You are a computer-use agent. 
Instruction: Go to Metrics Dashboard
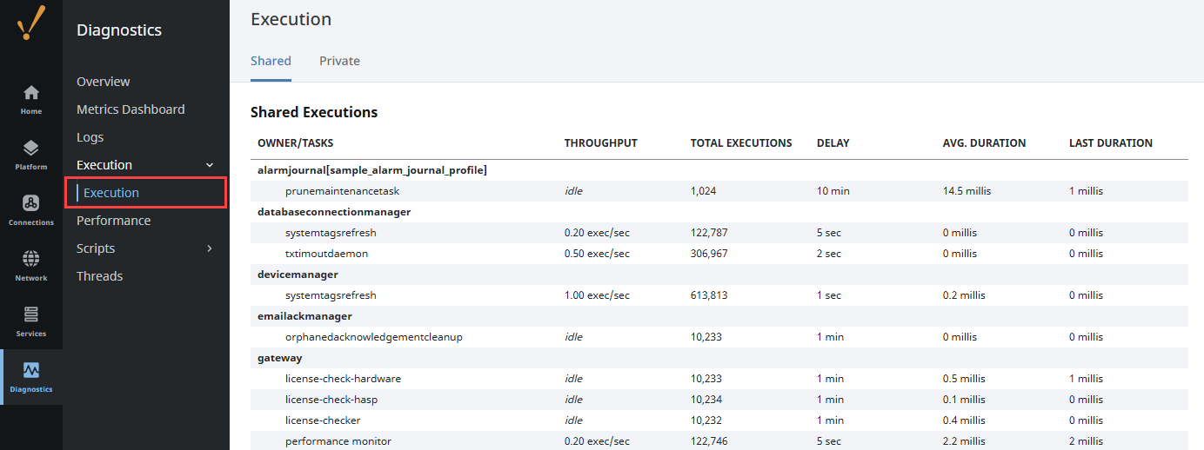coord(130,109)
